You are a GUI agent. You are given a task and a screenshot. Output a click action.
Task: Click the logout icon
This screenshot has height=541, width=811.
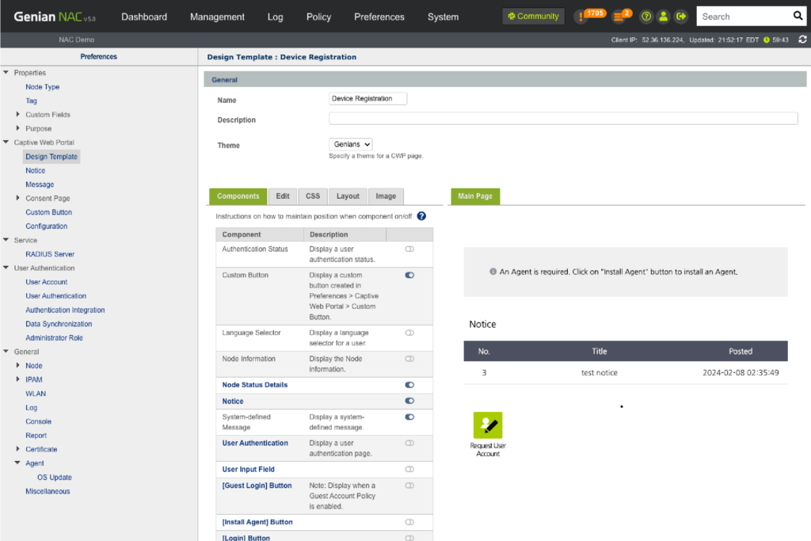(x=681, y=17)
